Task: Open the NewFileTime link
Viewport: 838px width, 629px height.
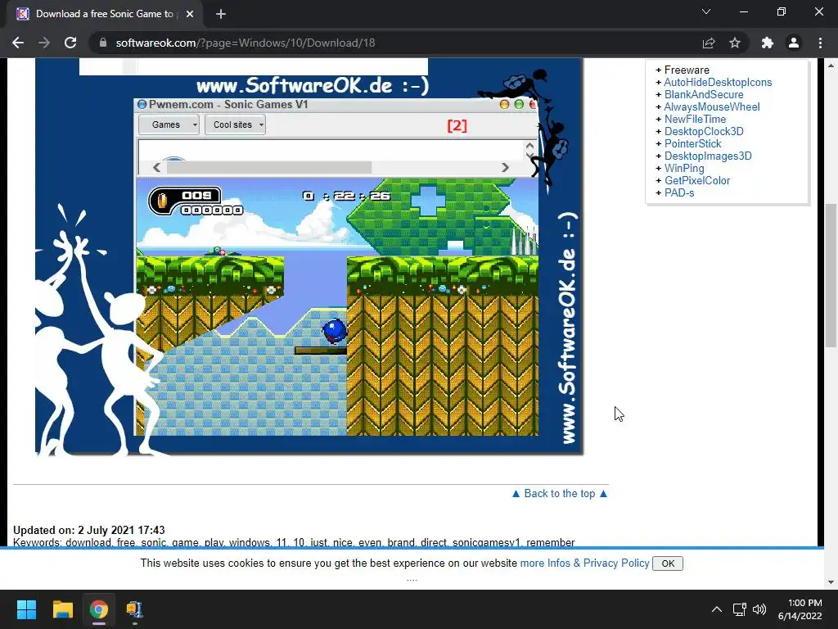Action: (x=695, y=120)
